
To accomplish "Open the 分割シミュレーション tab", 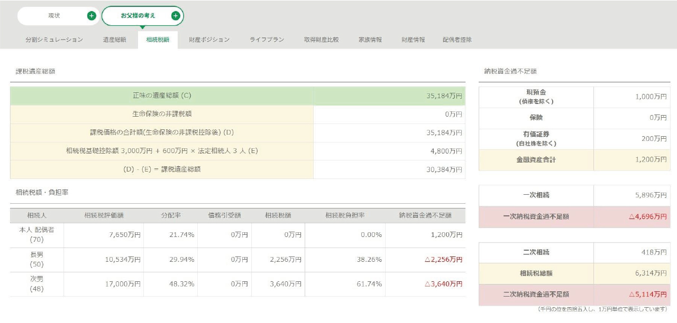I will pos(54,40).
